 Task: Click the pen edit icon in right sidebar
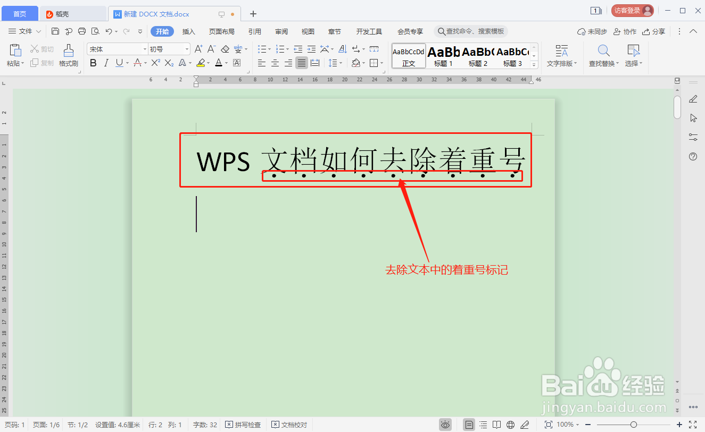pos(693,99)
